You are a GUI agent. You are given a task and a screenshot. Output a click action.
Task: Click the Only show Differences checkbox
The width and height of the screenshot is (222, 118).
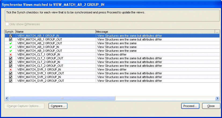click(7, 24)
